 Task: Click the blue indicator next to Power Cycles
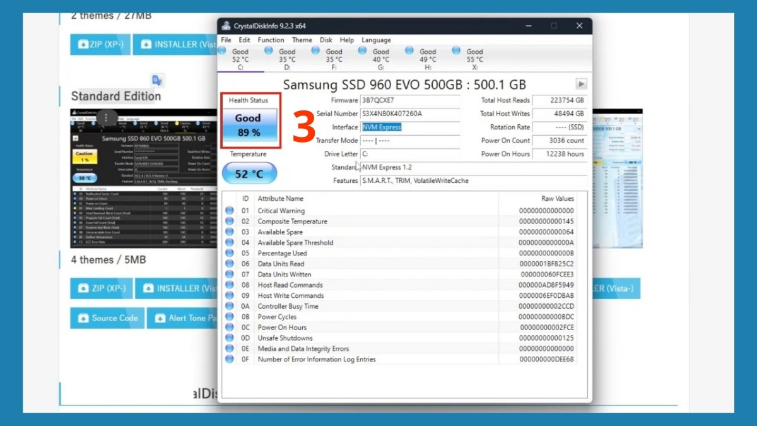[x=230, y=317]
